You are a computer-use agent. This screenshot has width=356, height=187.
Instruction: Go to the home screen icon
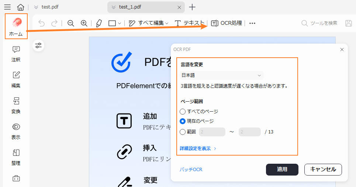click(20, 7)
